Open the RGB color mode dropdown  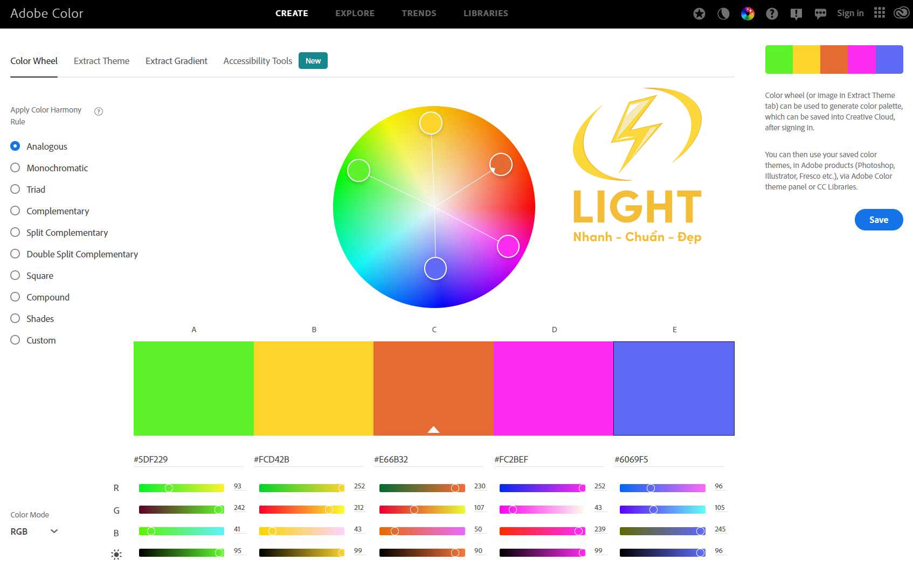pyautogui.click(x=34, y=531)
